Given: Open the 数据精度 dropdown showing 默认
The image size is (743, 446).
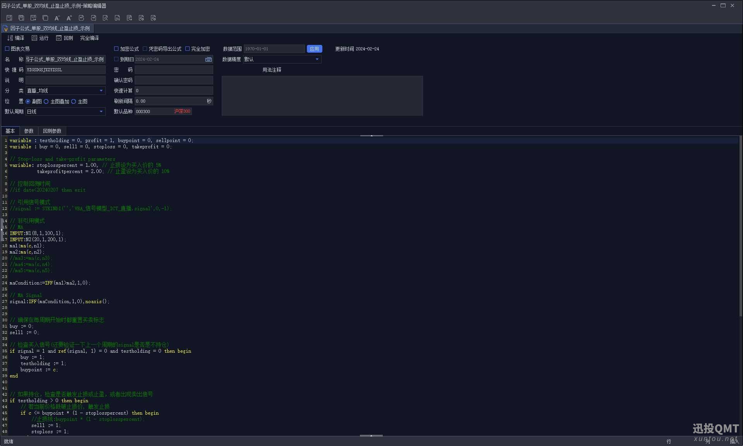Looking at the screenshot, I should coord(282,59).
